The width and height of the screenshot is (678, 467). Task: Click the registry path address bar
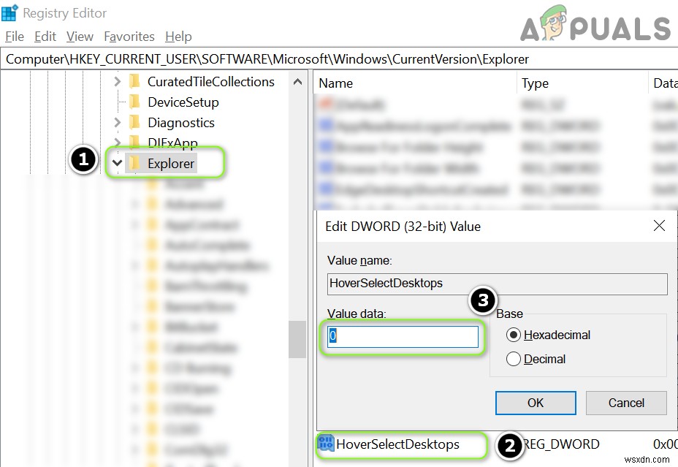[x=292, y=59]
